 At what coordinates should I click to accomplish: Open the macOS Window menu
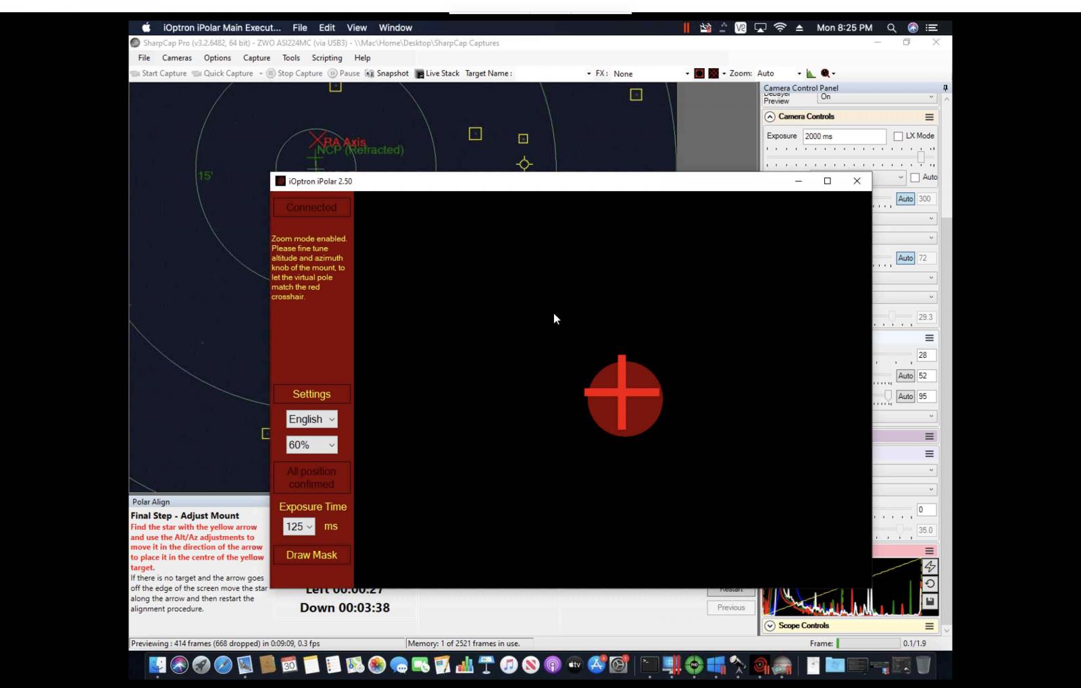tap(395, 28)
